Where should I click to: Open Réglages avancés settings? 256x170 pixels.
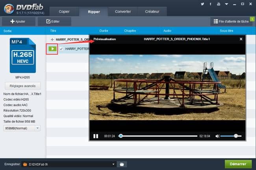(x=22, y=86)
